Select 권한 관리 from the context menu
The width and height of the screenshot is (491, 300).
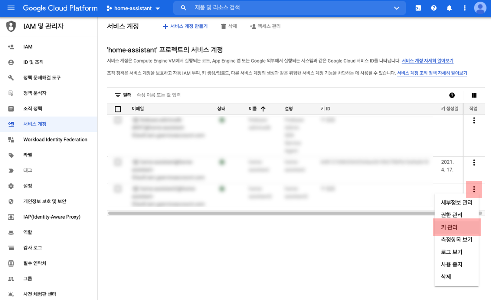[x=457, y=215]
